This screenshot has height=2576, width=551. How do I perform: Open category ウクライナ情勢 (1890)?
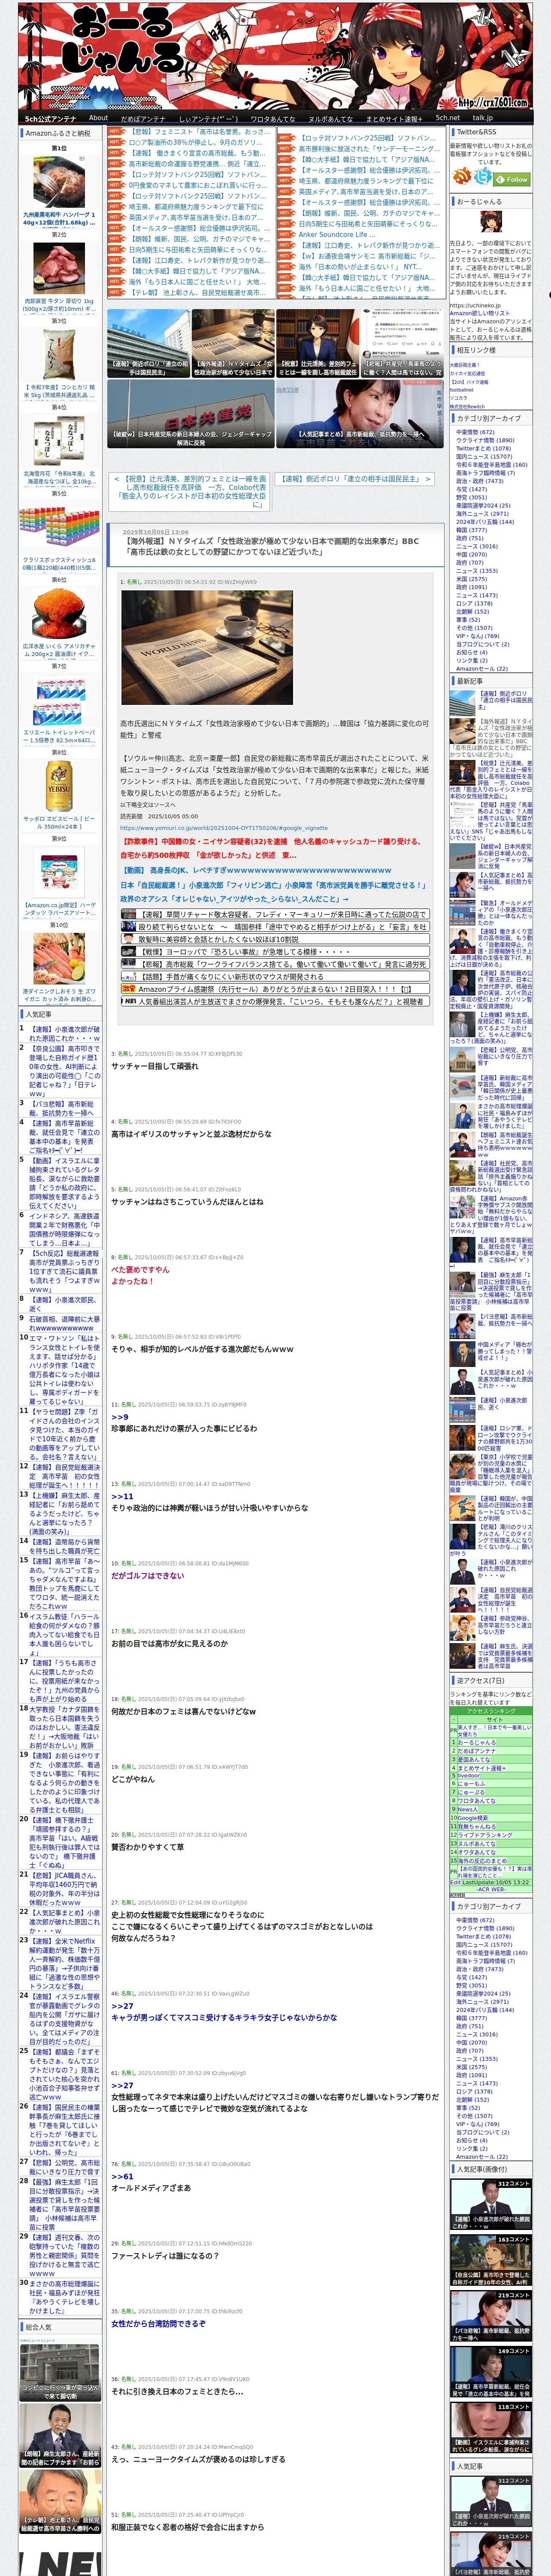[485, 440]
